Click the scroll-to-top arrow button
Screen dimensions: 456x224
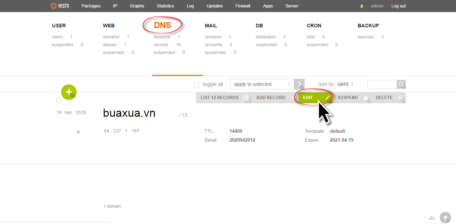(445, 218)
